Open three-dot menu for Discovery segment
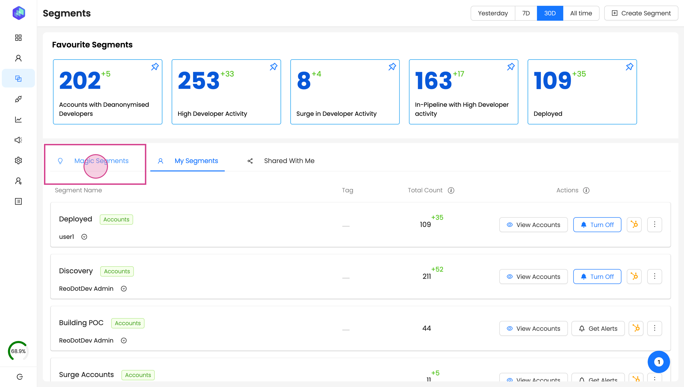The width and height of the screenshot is (684, 387). tap(654, 277)
